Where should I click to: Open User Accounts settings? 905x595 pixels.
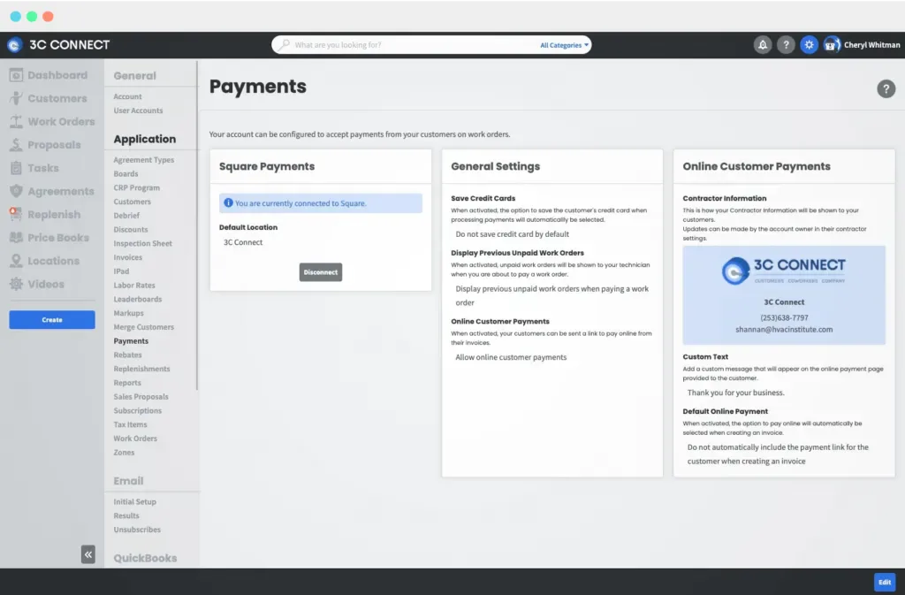(138, 111)
